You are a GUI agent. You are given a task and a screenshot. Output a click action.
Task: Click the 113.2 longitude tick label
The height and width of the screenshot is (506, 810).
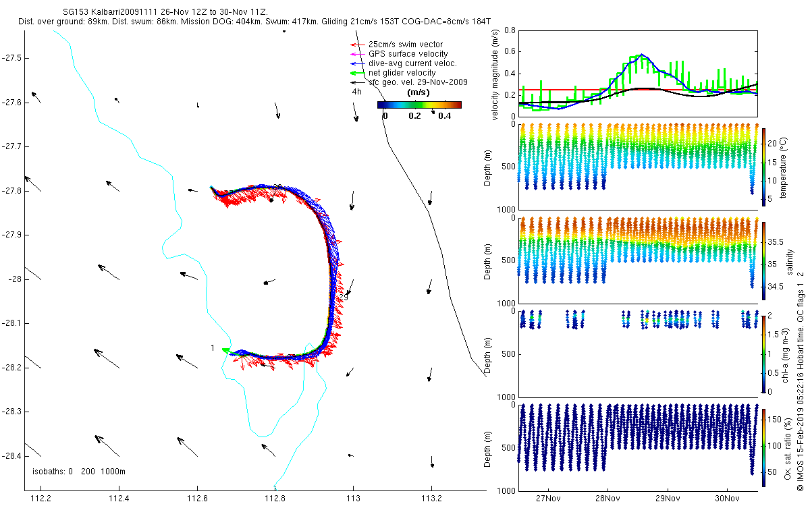click(431, 499)
